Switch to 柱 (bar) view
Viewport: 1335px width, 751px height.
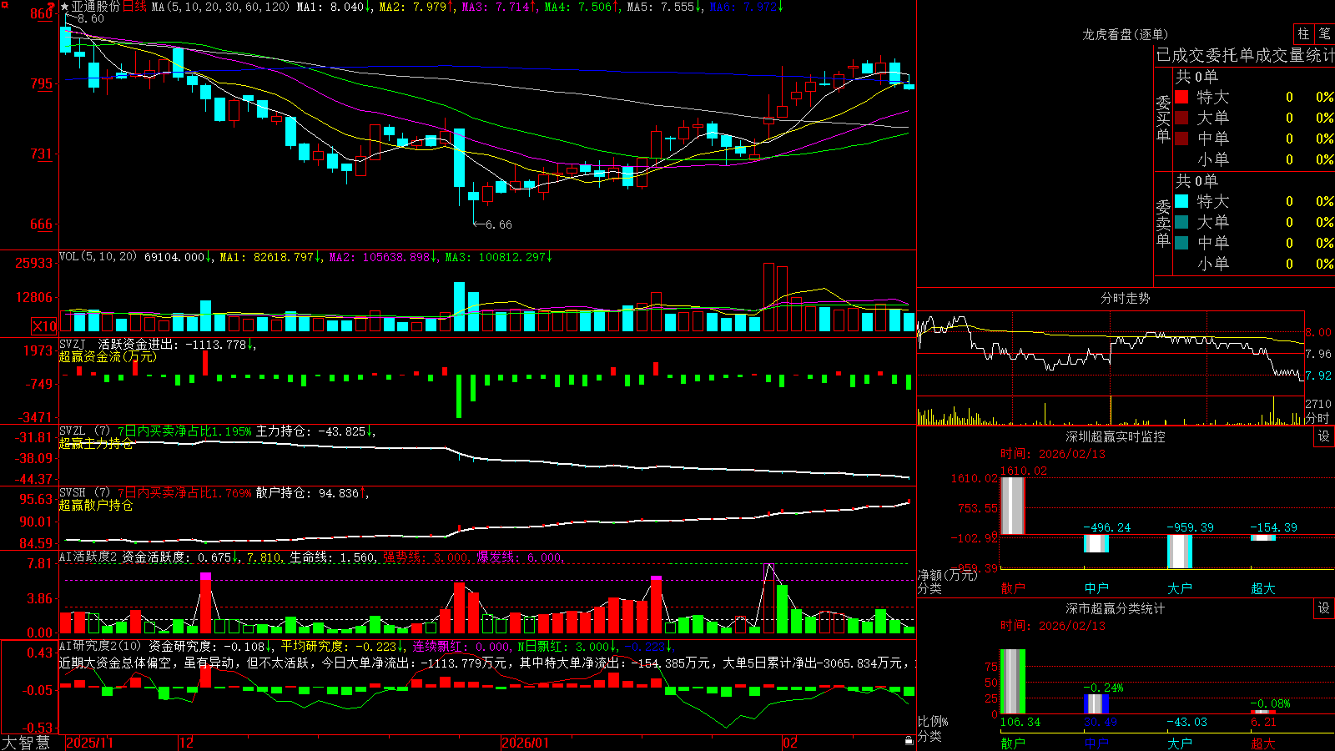1303,34
